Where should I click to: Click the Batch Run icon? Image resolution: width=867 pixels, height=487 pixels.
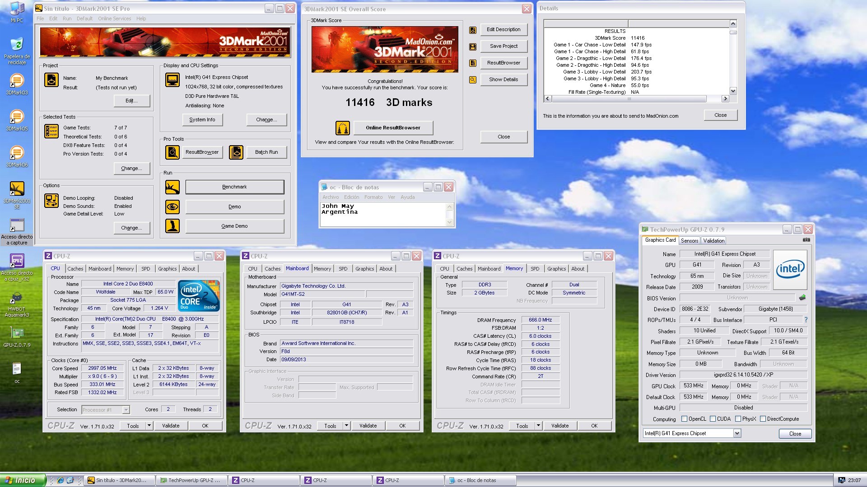[236, 152]
